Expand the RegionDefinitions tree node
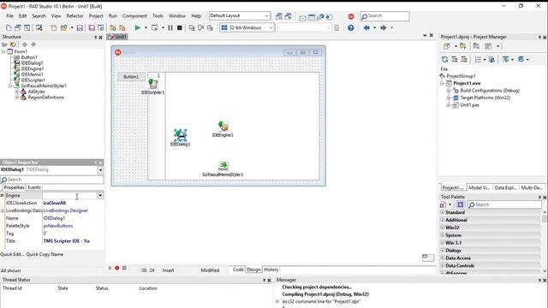Image resolution: width=548 pixels, height=308 pixels. coord(17,98)
